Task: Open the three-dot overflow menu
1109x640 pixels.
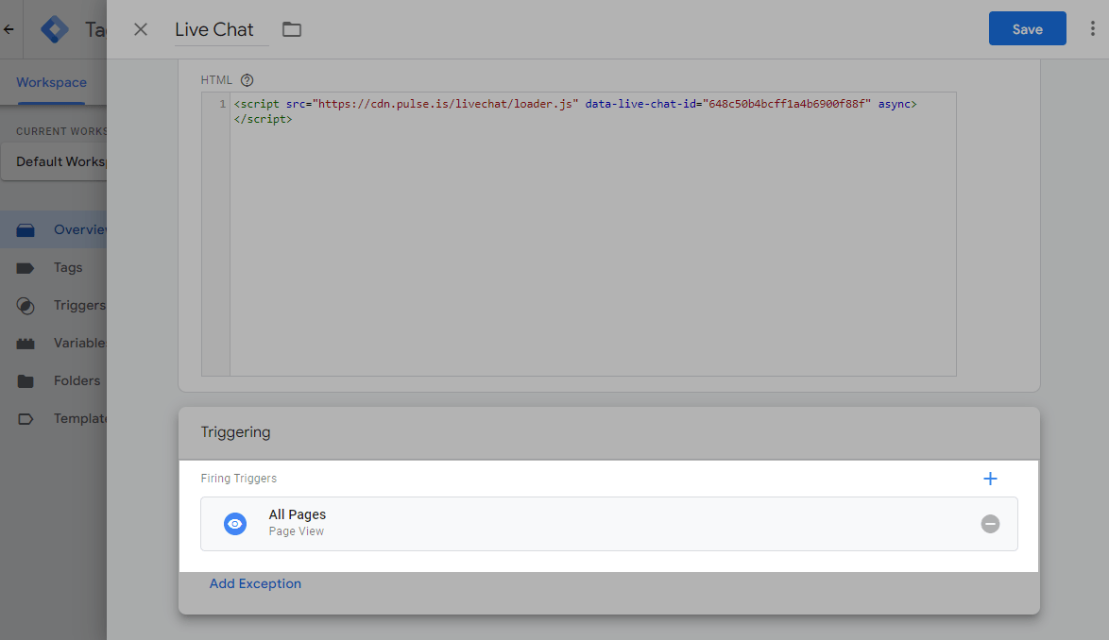Action: 1093,28
